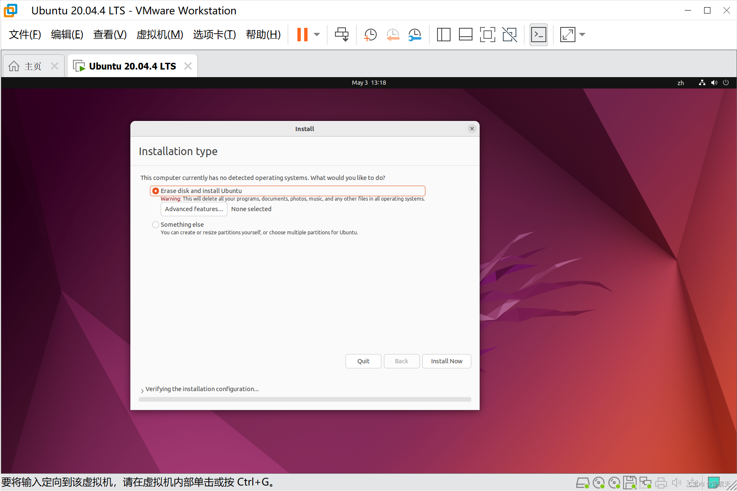737x491 pixels.
Task: Expand the display stretch options arrow
Action: tap(583, 35)
